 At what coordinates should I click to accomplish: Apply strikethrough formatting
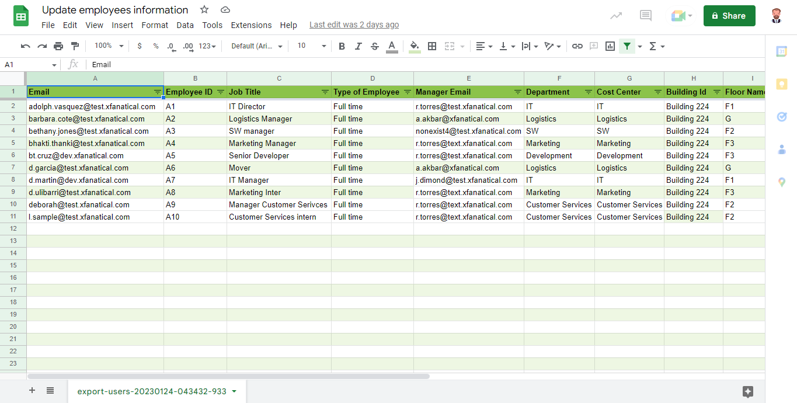374,46
